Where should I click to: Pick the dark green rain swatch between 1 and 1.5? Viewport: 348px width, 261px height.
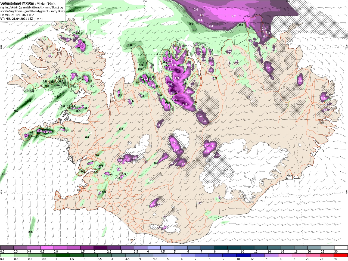pyautogui.click(x=63, y=255)
